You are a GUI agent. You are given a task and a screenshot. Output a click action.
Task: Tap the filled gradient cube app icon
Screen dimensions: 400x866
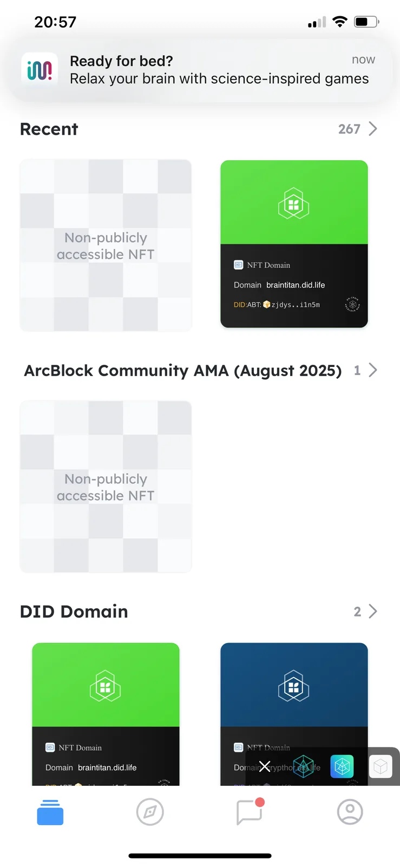point(342,766)
